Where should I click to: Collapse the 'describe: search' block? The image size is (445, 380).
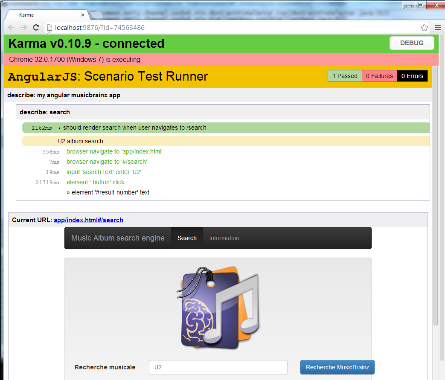(45, 112)
